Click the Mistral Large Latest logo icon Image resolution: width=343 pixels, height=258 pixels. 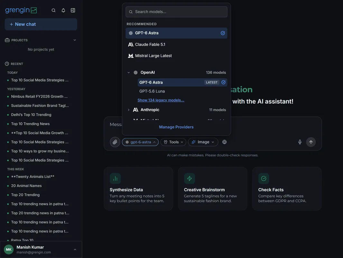pos(131,56)
